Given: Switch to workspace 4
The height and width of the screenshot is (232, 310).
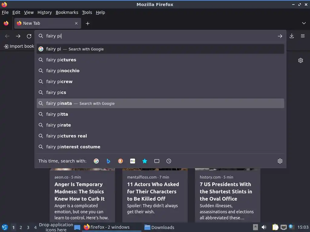Looking at the screenshot, I should 35,227.
